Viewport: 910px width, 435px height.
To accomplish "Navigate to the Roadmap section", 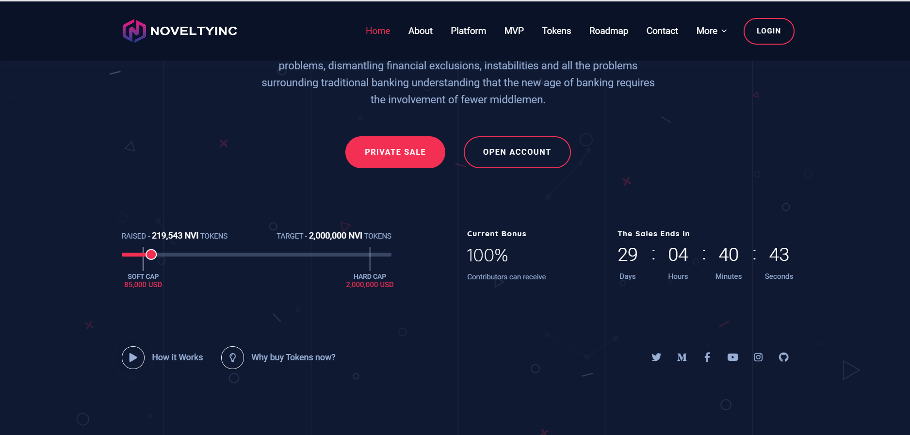I will point(608,31).
